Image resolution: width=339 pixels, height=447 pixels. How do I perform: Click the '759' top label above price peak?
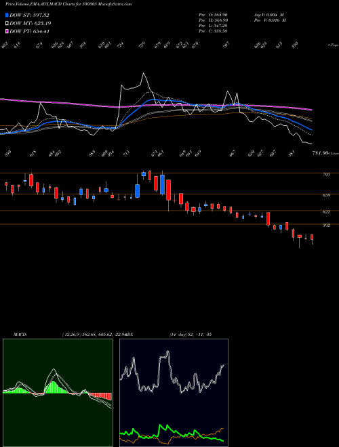(142, 45)
